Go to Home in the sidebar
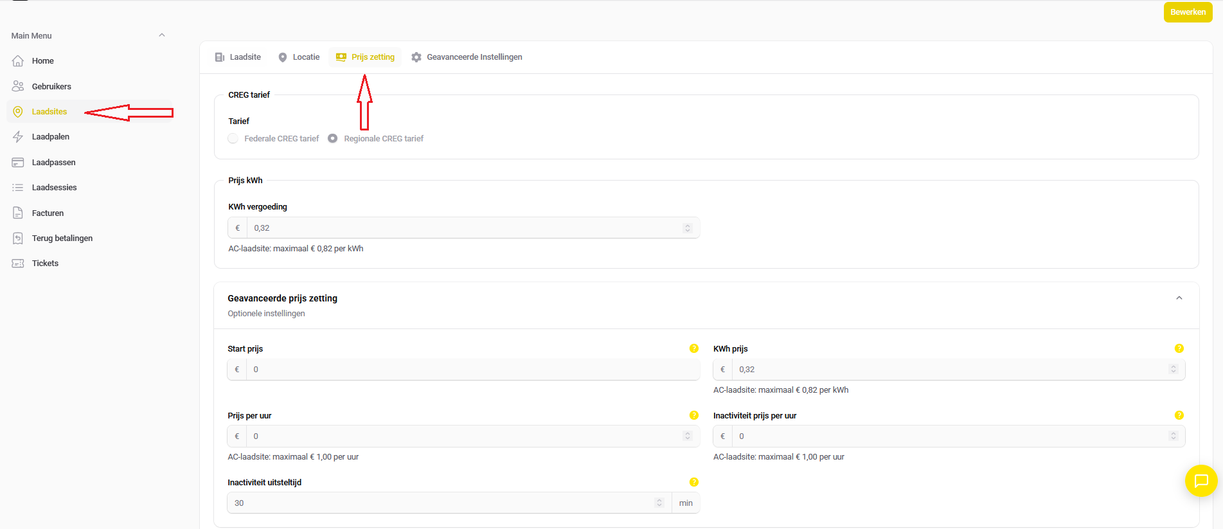1223x529 pixels. click(x=90, y=61)
